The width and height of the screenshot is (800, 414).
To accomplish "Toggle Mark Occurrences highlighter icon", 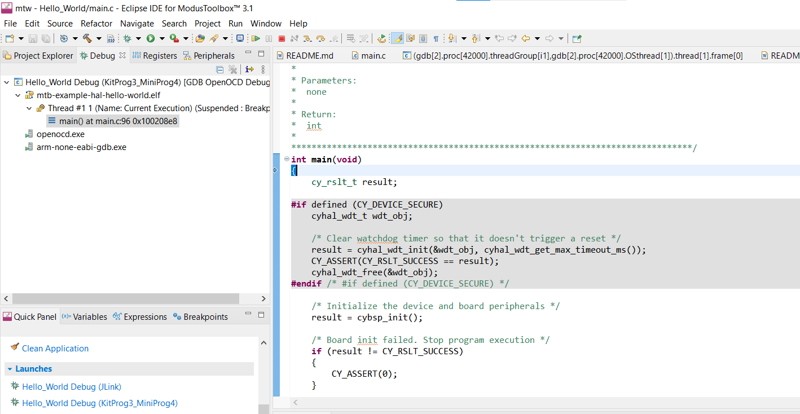I will pos(397,38).
